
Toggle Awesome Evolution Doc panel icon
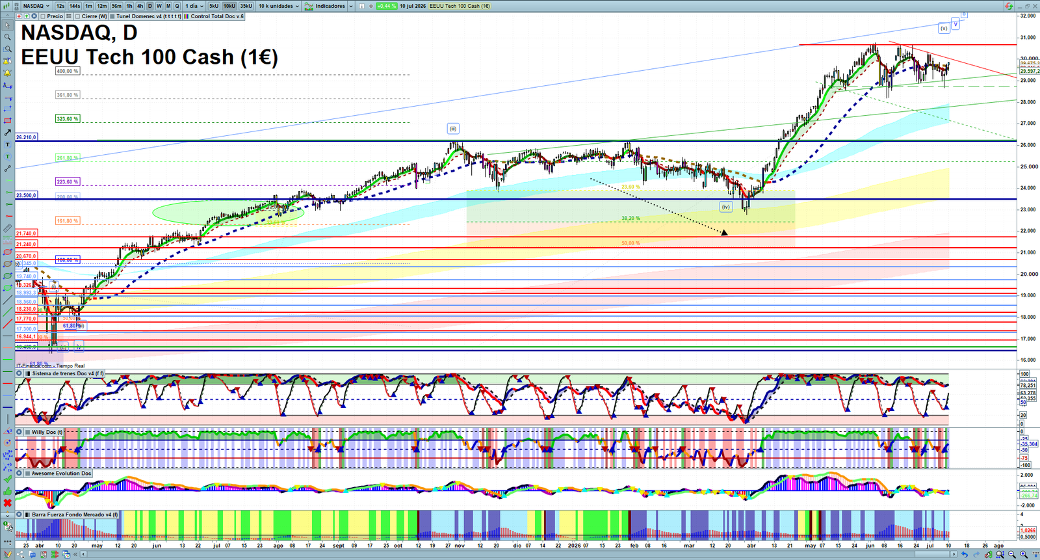(27, 473)
